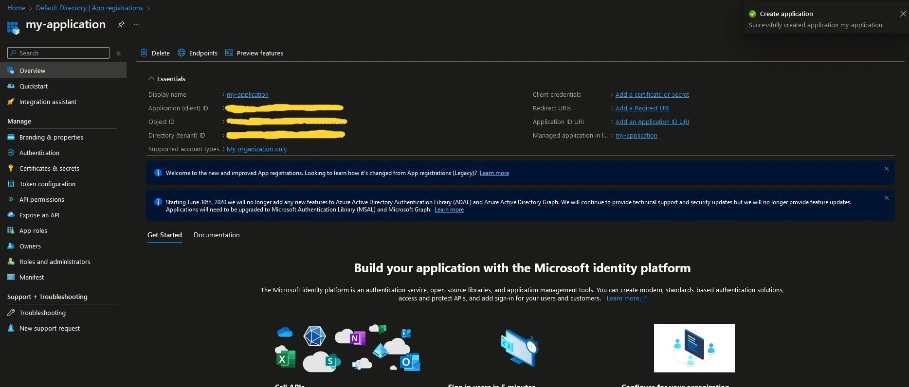The width and height of the screenshot is (909, 387).
Task: Click the New support request icon
Action: point(11,328)
